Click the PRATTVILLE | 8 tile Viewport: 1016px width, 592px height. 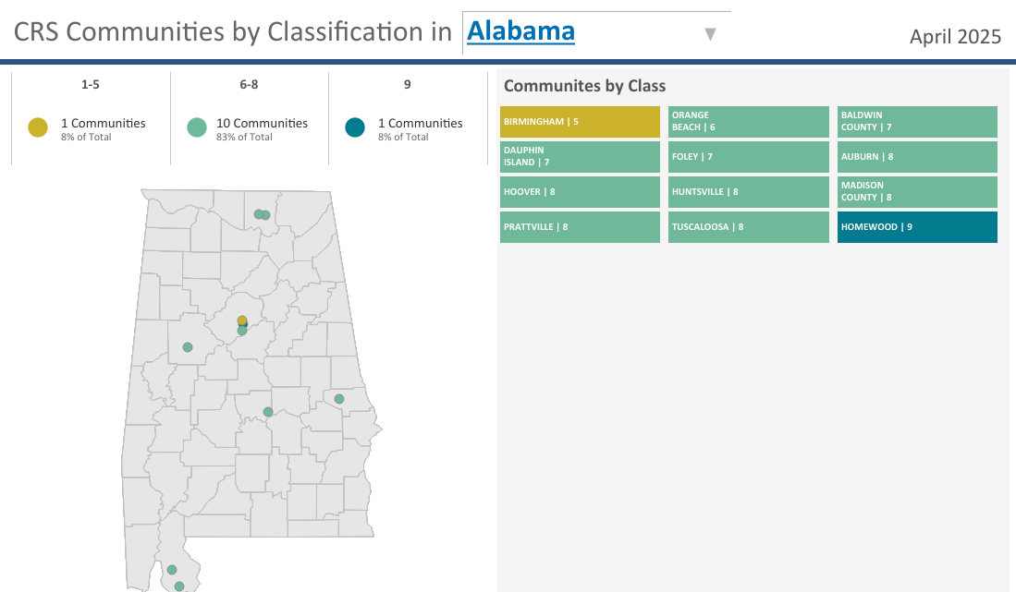(x=580, y=227)
